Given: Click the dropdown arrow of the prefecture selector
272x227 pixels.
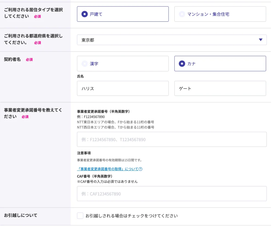Looking at the screenshot, I should pyautogui.click(x=261, y=40).
